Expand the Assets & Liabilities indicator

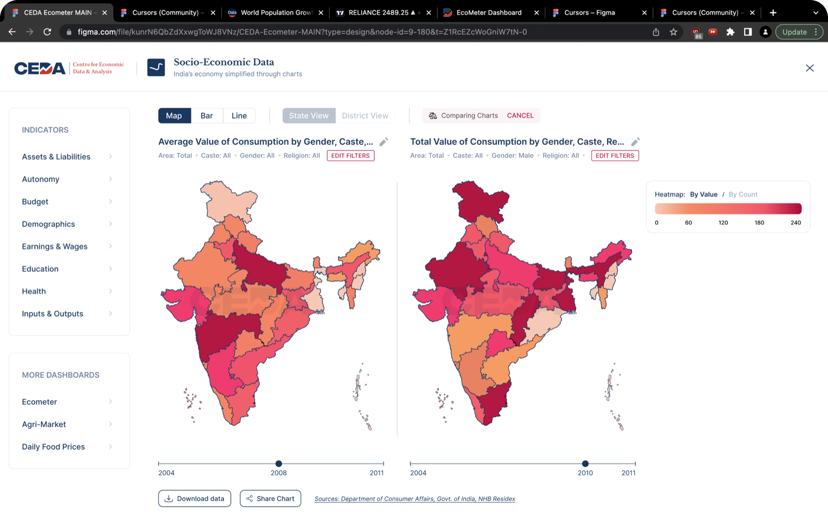[67, 157]
